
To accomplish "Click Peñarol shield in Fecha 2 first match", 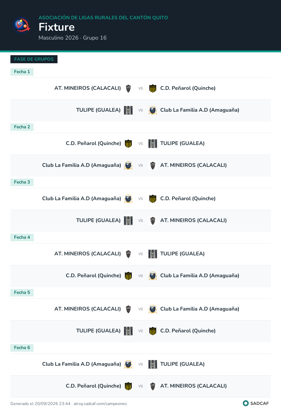I will pyautogui.click(x=128, y=144).
